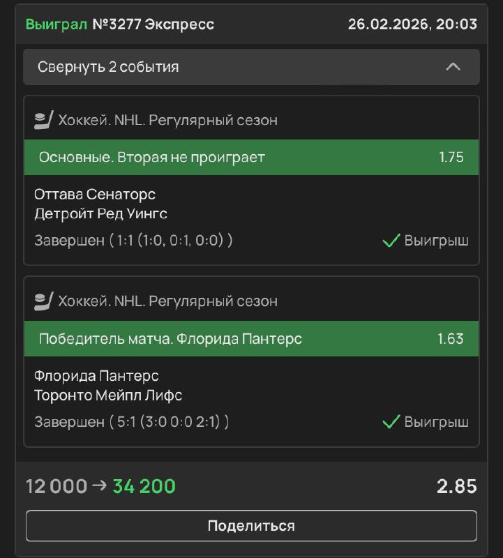
Task: Click the 1.63 odds value
Action: click(451, 339)
